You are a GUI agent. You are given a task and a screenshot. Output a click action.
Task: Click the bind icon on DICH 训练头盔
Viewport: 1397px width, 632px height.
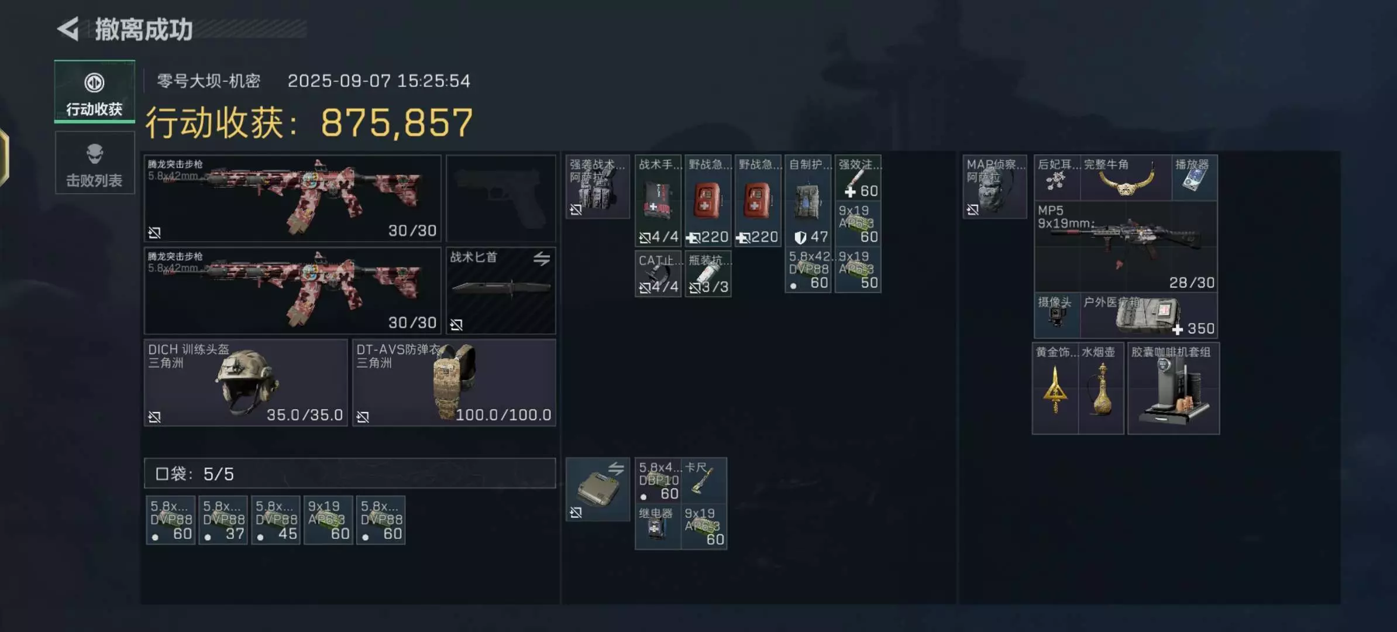tap(154, 417)
